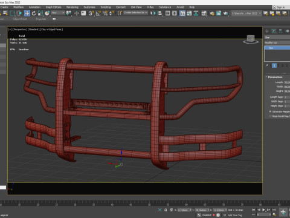Click the Render Production teapot icon
This screenshot has height=218, width=290.
(225, 13)
